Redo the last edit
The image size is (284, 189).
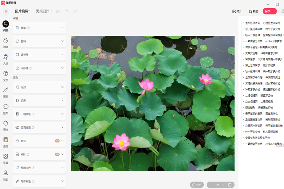click(76, 11)
